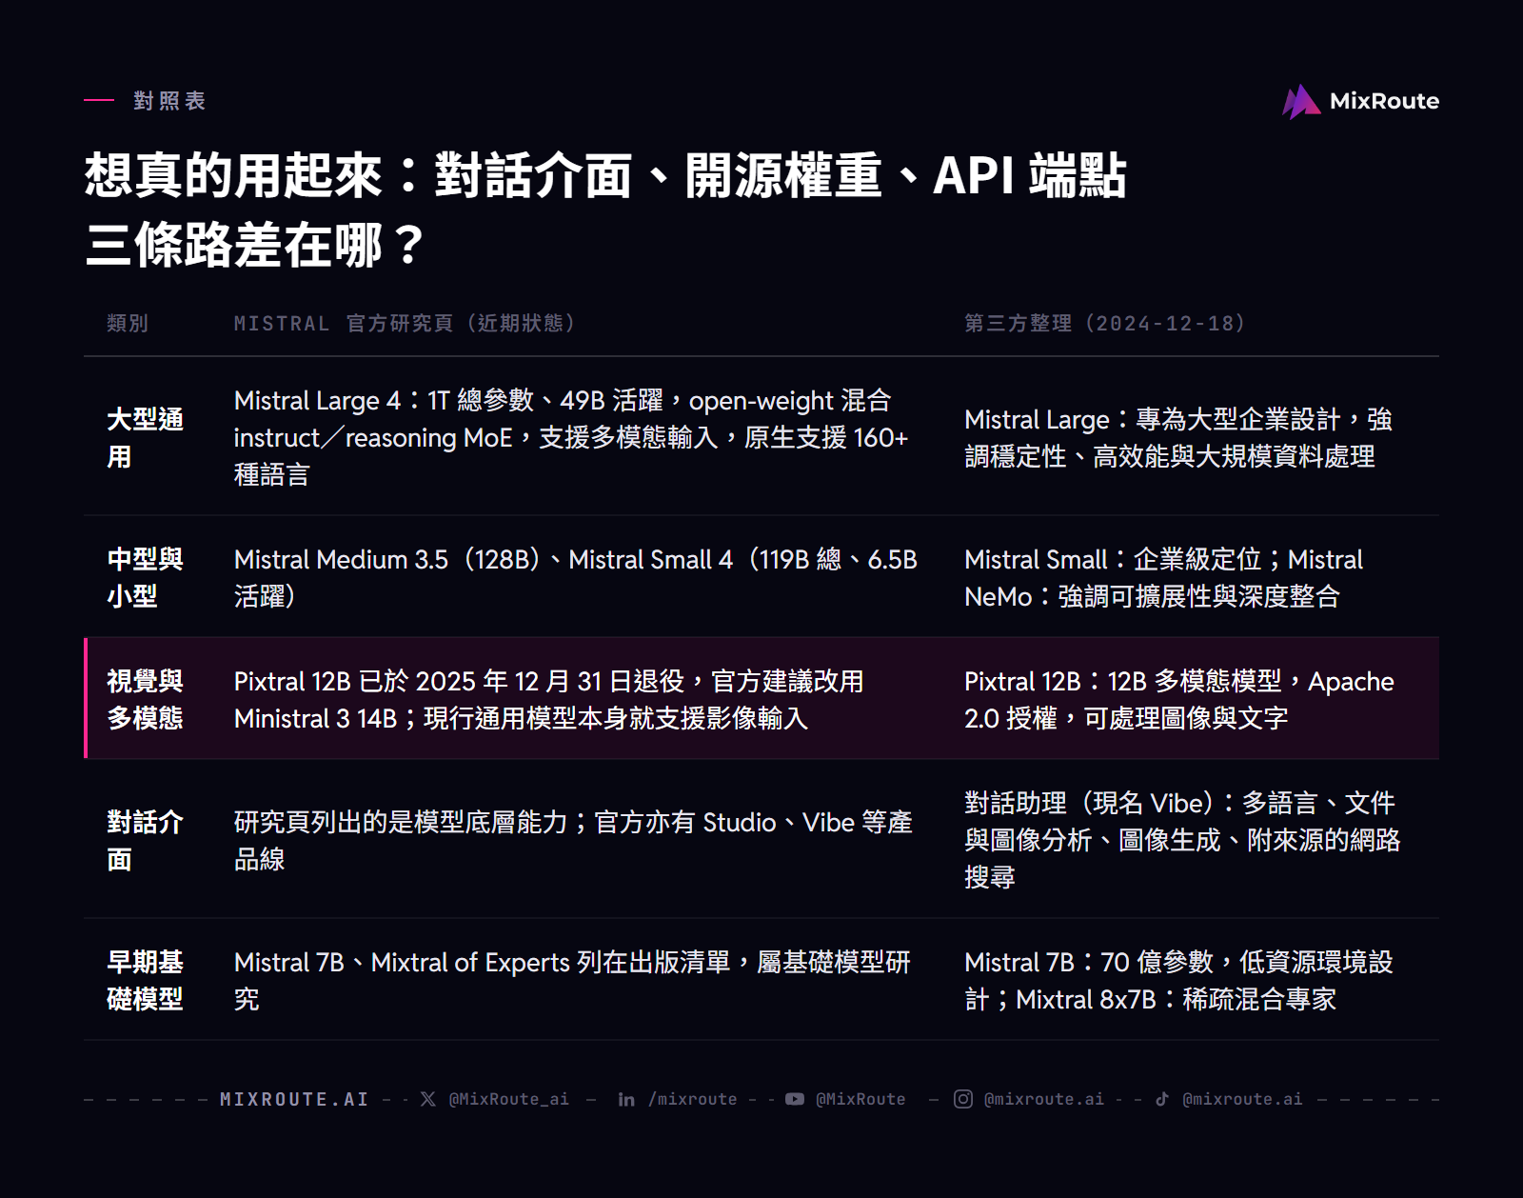Click the Mixtral 8x7B 稀疏混合專家 cell
This screenshot has width=1523, height=1198.
point(1178,980)
